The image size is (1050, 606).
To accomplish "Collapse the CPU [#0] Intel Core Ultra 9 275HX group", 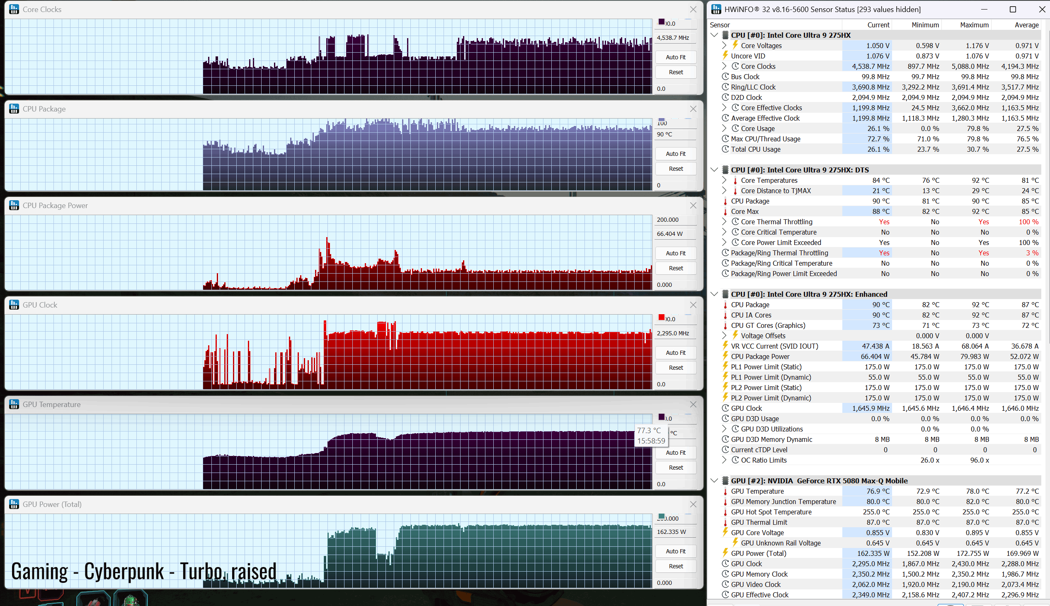I will click(x=715, y=35).
